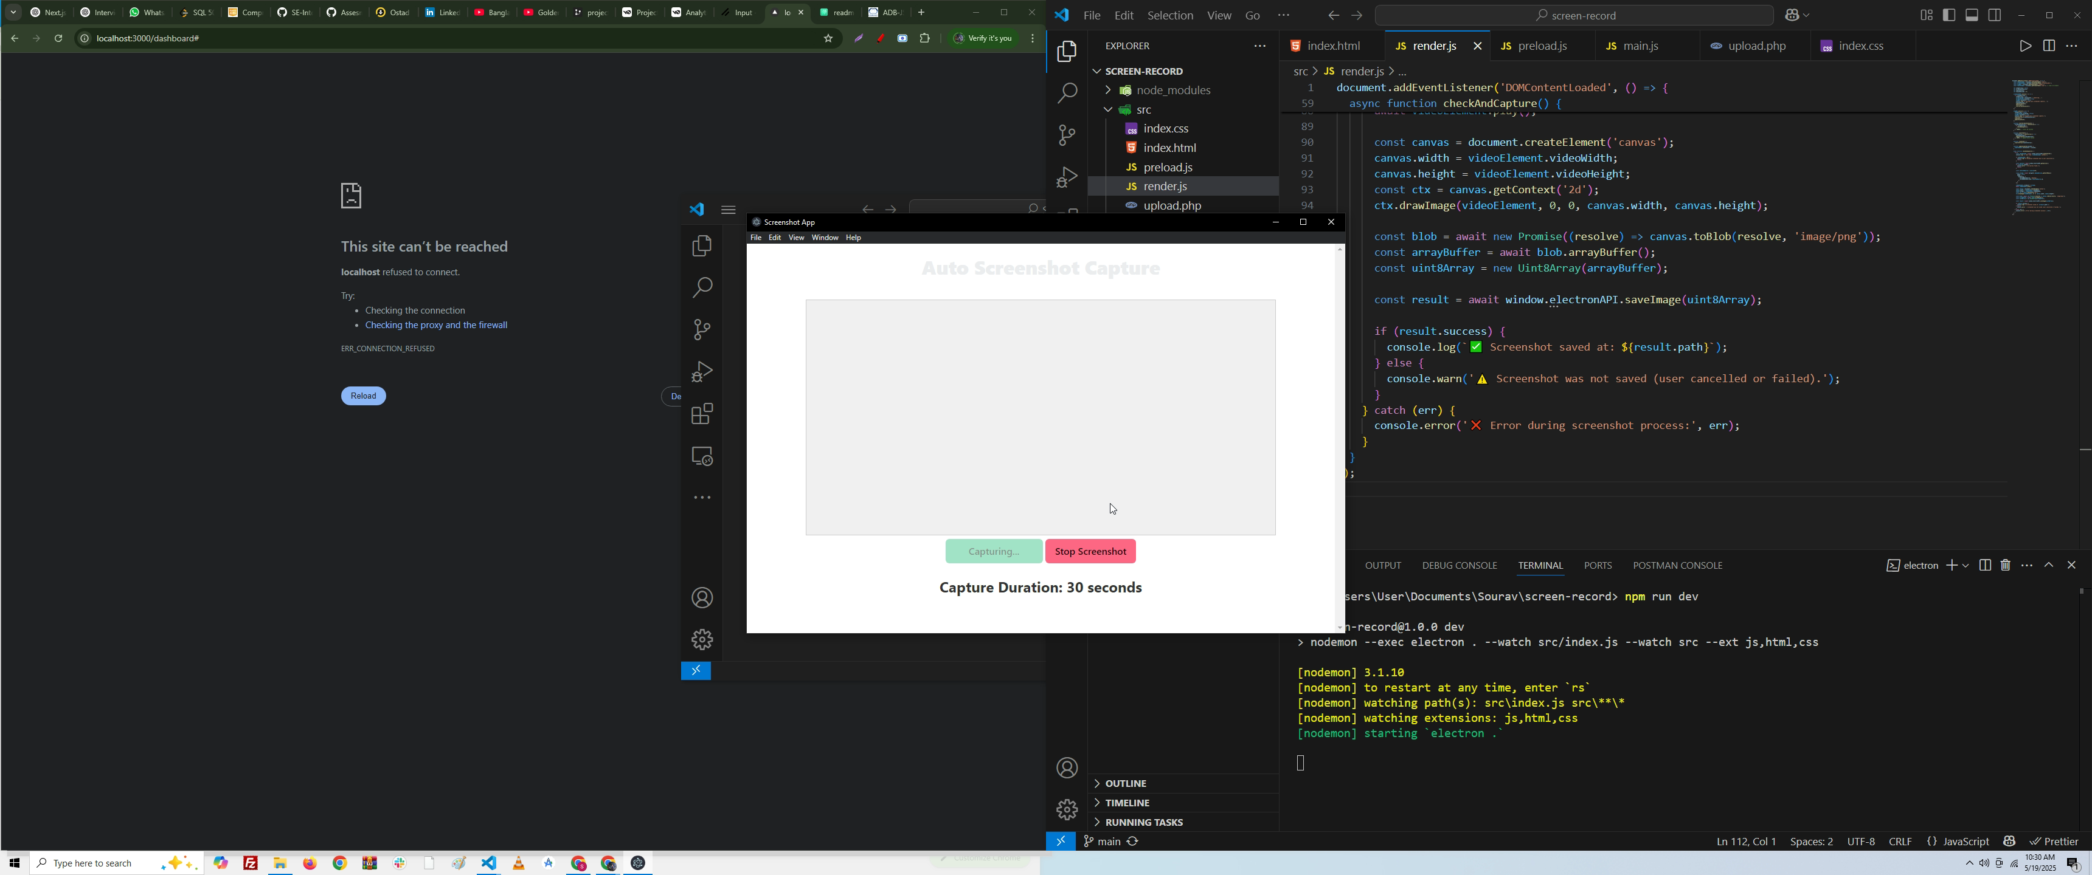Click the Reload button on error page

(x=363, y=396)
